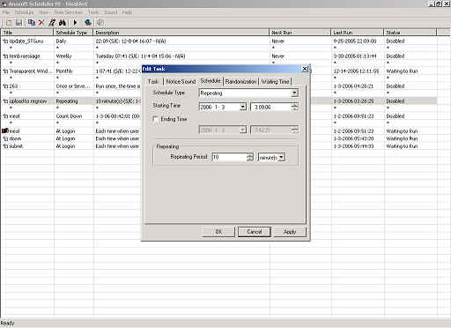Open the Schedule menu in the menu bar

[24, 12]
